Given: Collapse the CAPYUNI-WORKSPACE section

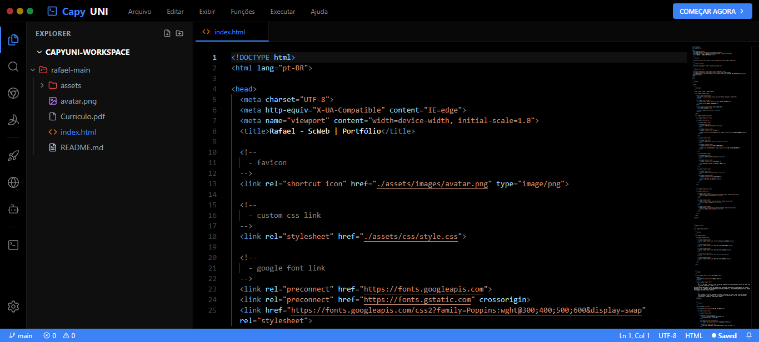Looking at the screenshot, I should pos(39,52).
